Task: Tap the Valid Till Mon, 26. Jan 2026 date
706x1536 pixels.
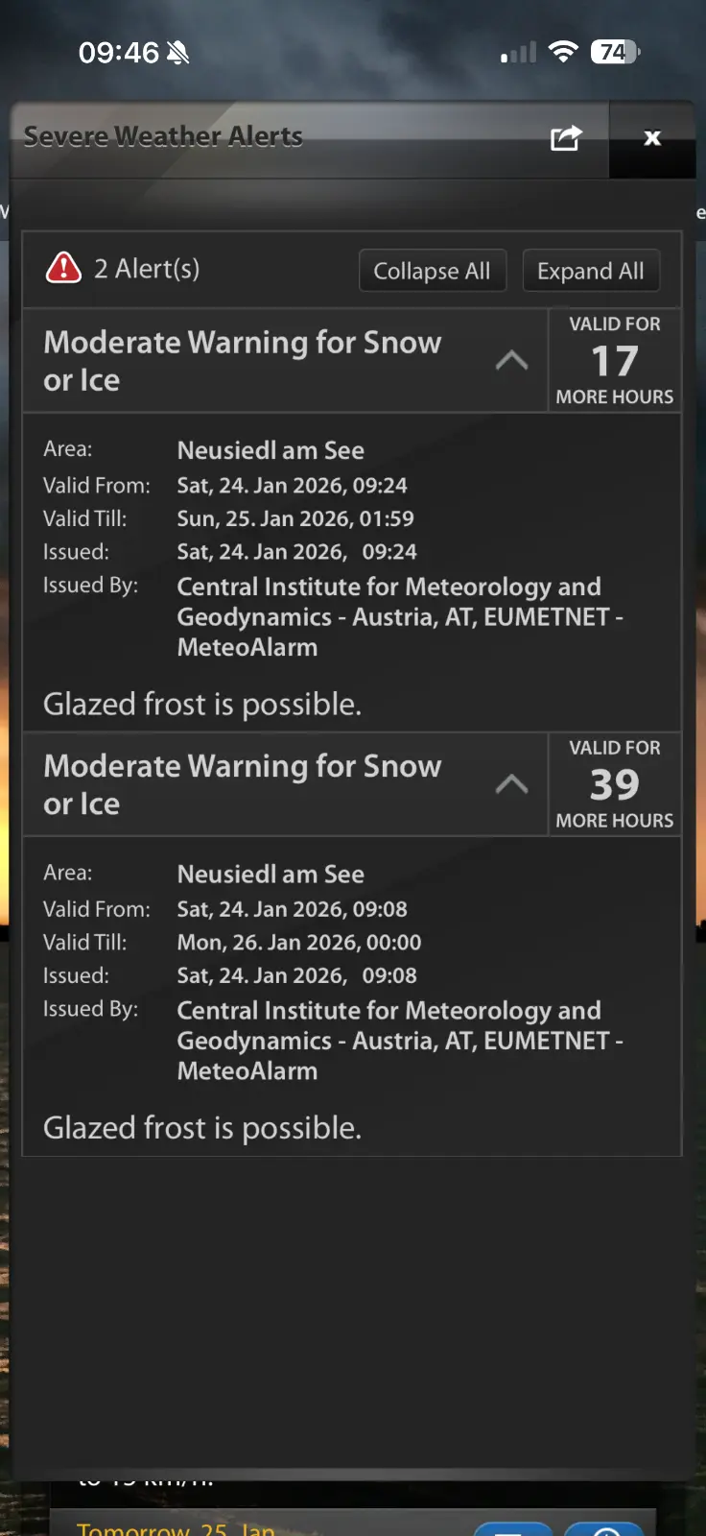Action: tap(298, 943)
